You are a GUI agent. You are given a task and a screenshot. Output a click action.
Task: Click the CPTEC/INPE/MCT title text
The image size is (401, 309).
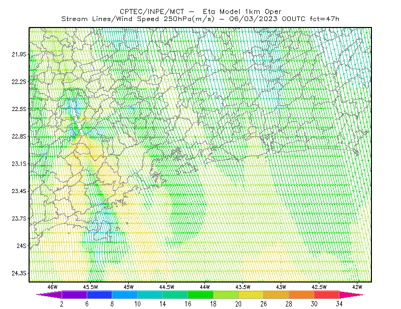click(x=152, y=11)
